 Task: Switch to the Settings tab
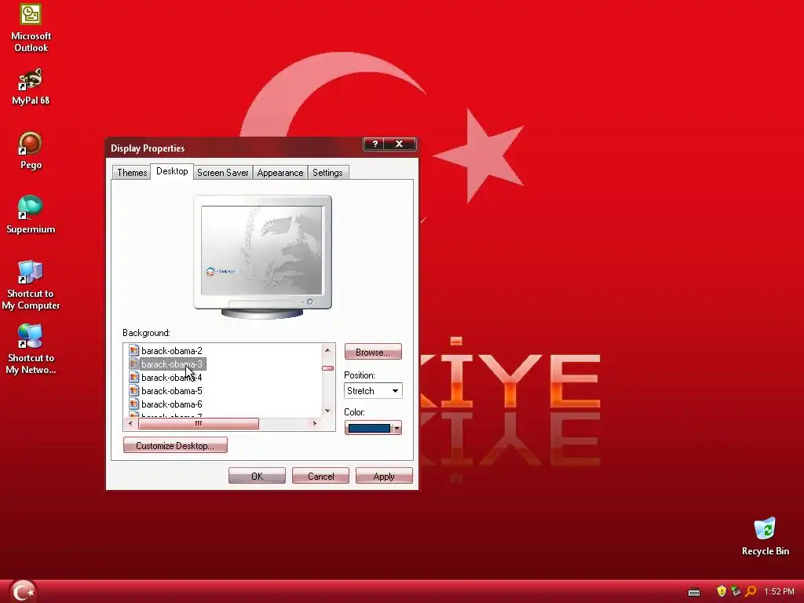click(327, 173)
